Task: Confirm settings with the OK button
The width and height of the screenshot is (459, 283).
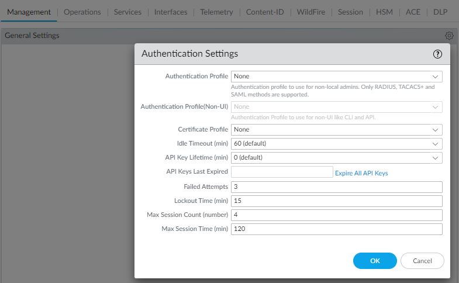Action: point(375,261)
